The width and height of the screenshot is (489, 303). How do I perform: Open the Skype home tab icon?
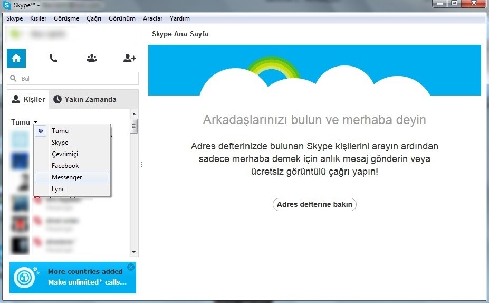(x=16, y=58)
